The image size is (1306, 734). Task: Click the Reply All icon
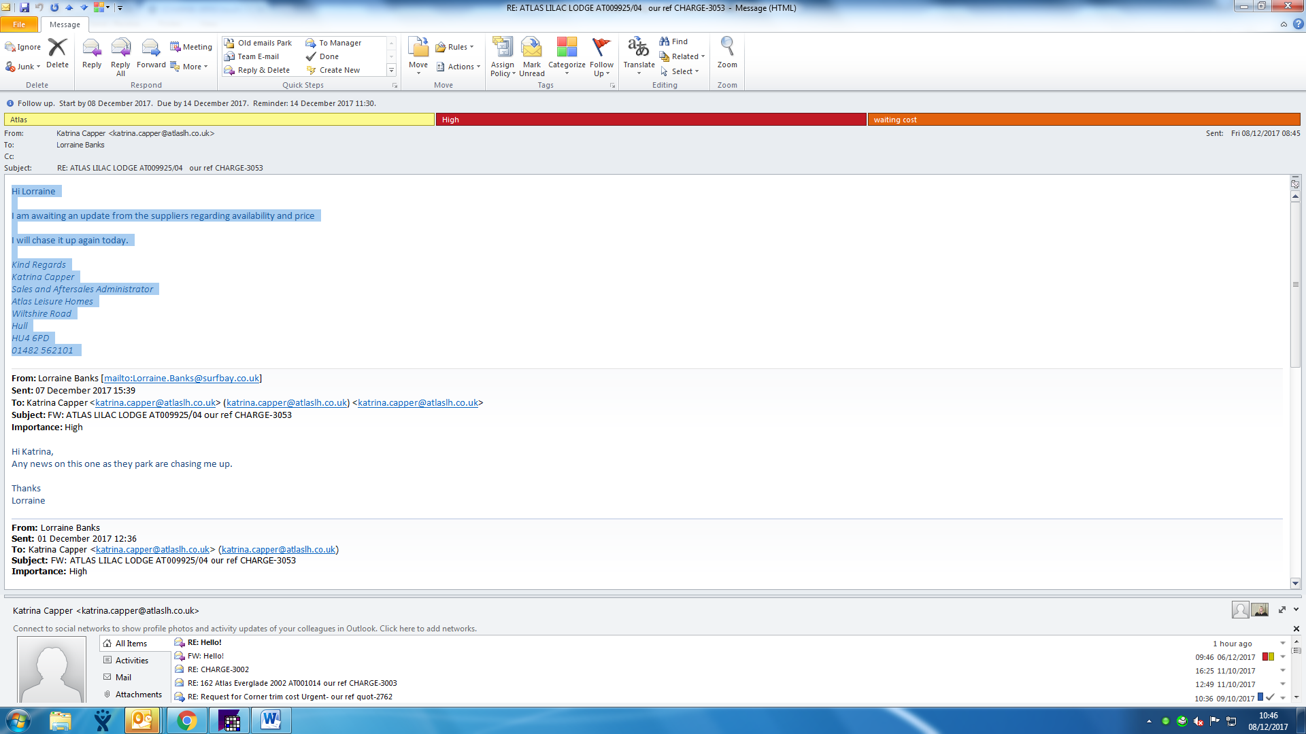120,49
